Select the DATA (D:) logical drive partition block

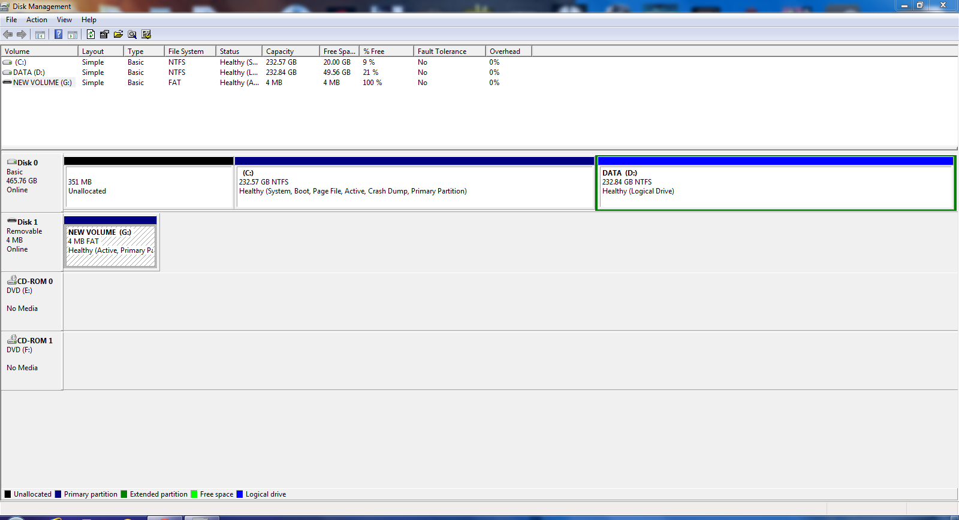(x=776, y=183)
